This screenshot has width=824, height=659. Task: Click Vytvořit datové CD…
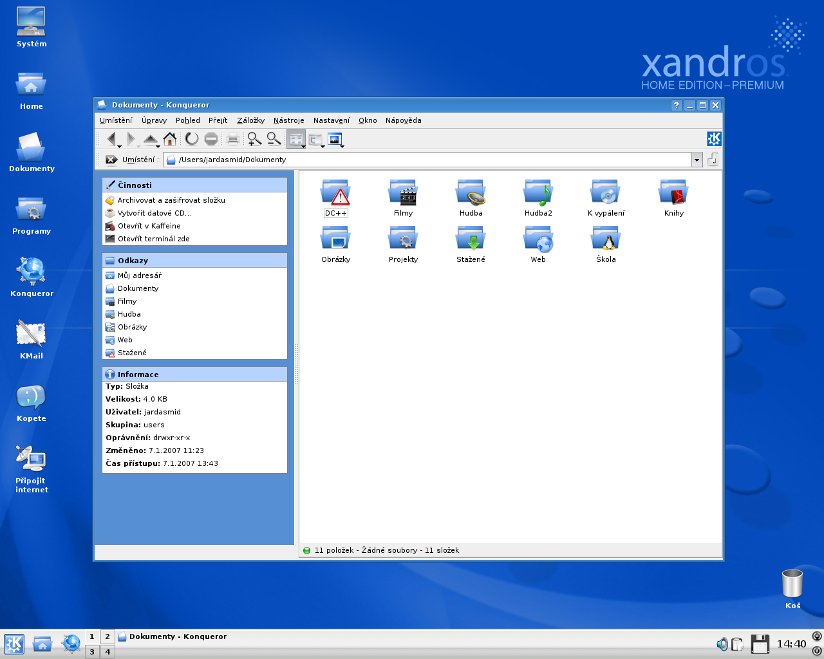[154, 213]
